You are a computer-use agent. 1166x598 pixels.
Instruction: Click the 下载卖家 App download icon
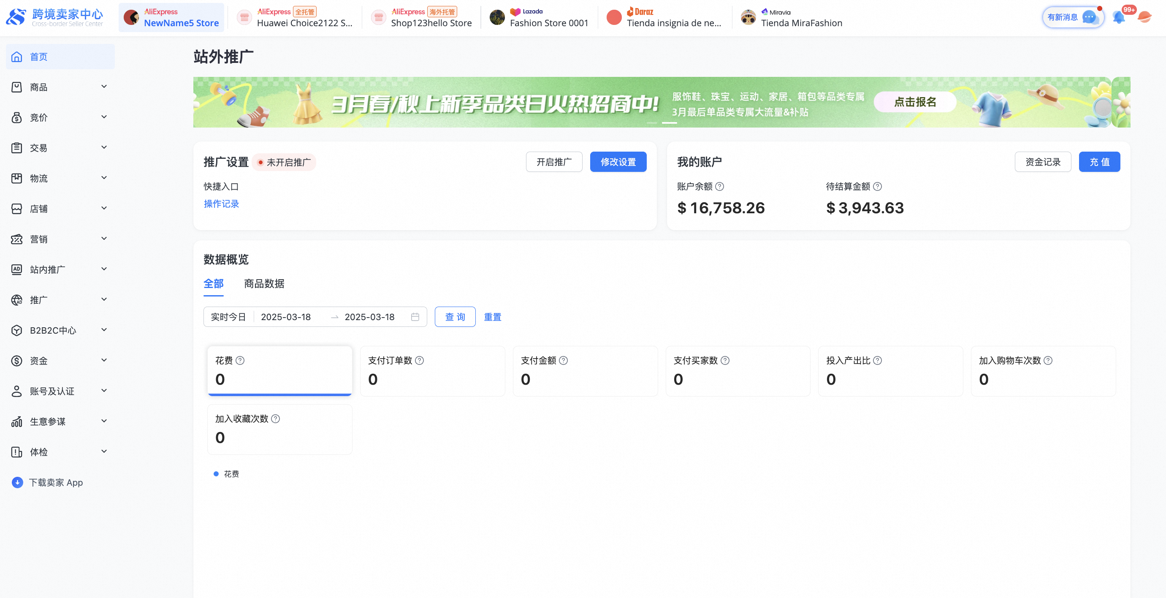pos(17,482)
